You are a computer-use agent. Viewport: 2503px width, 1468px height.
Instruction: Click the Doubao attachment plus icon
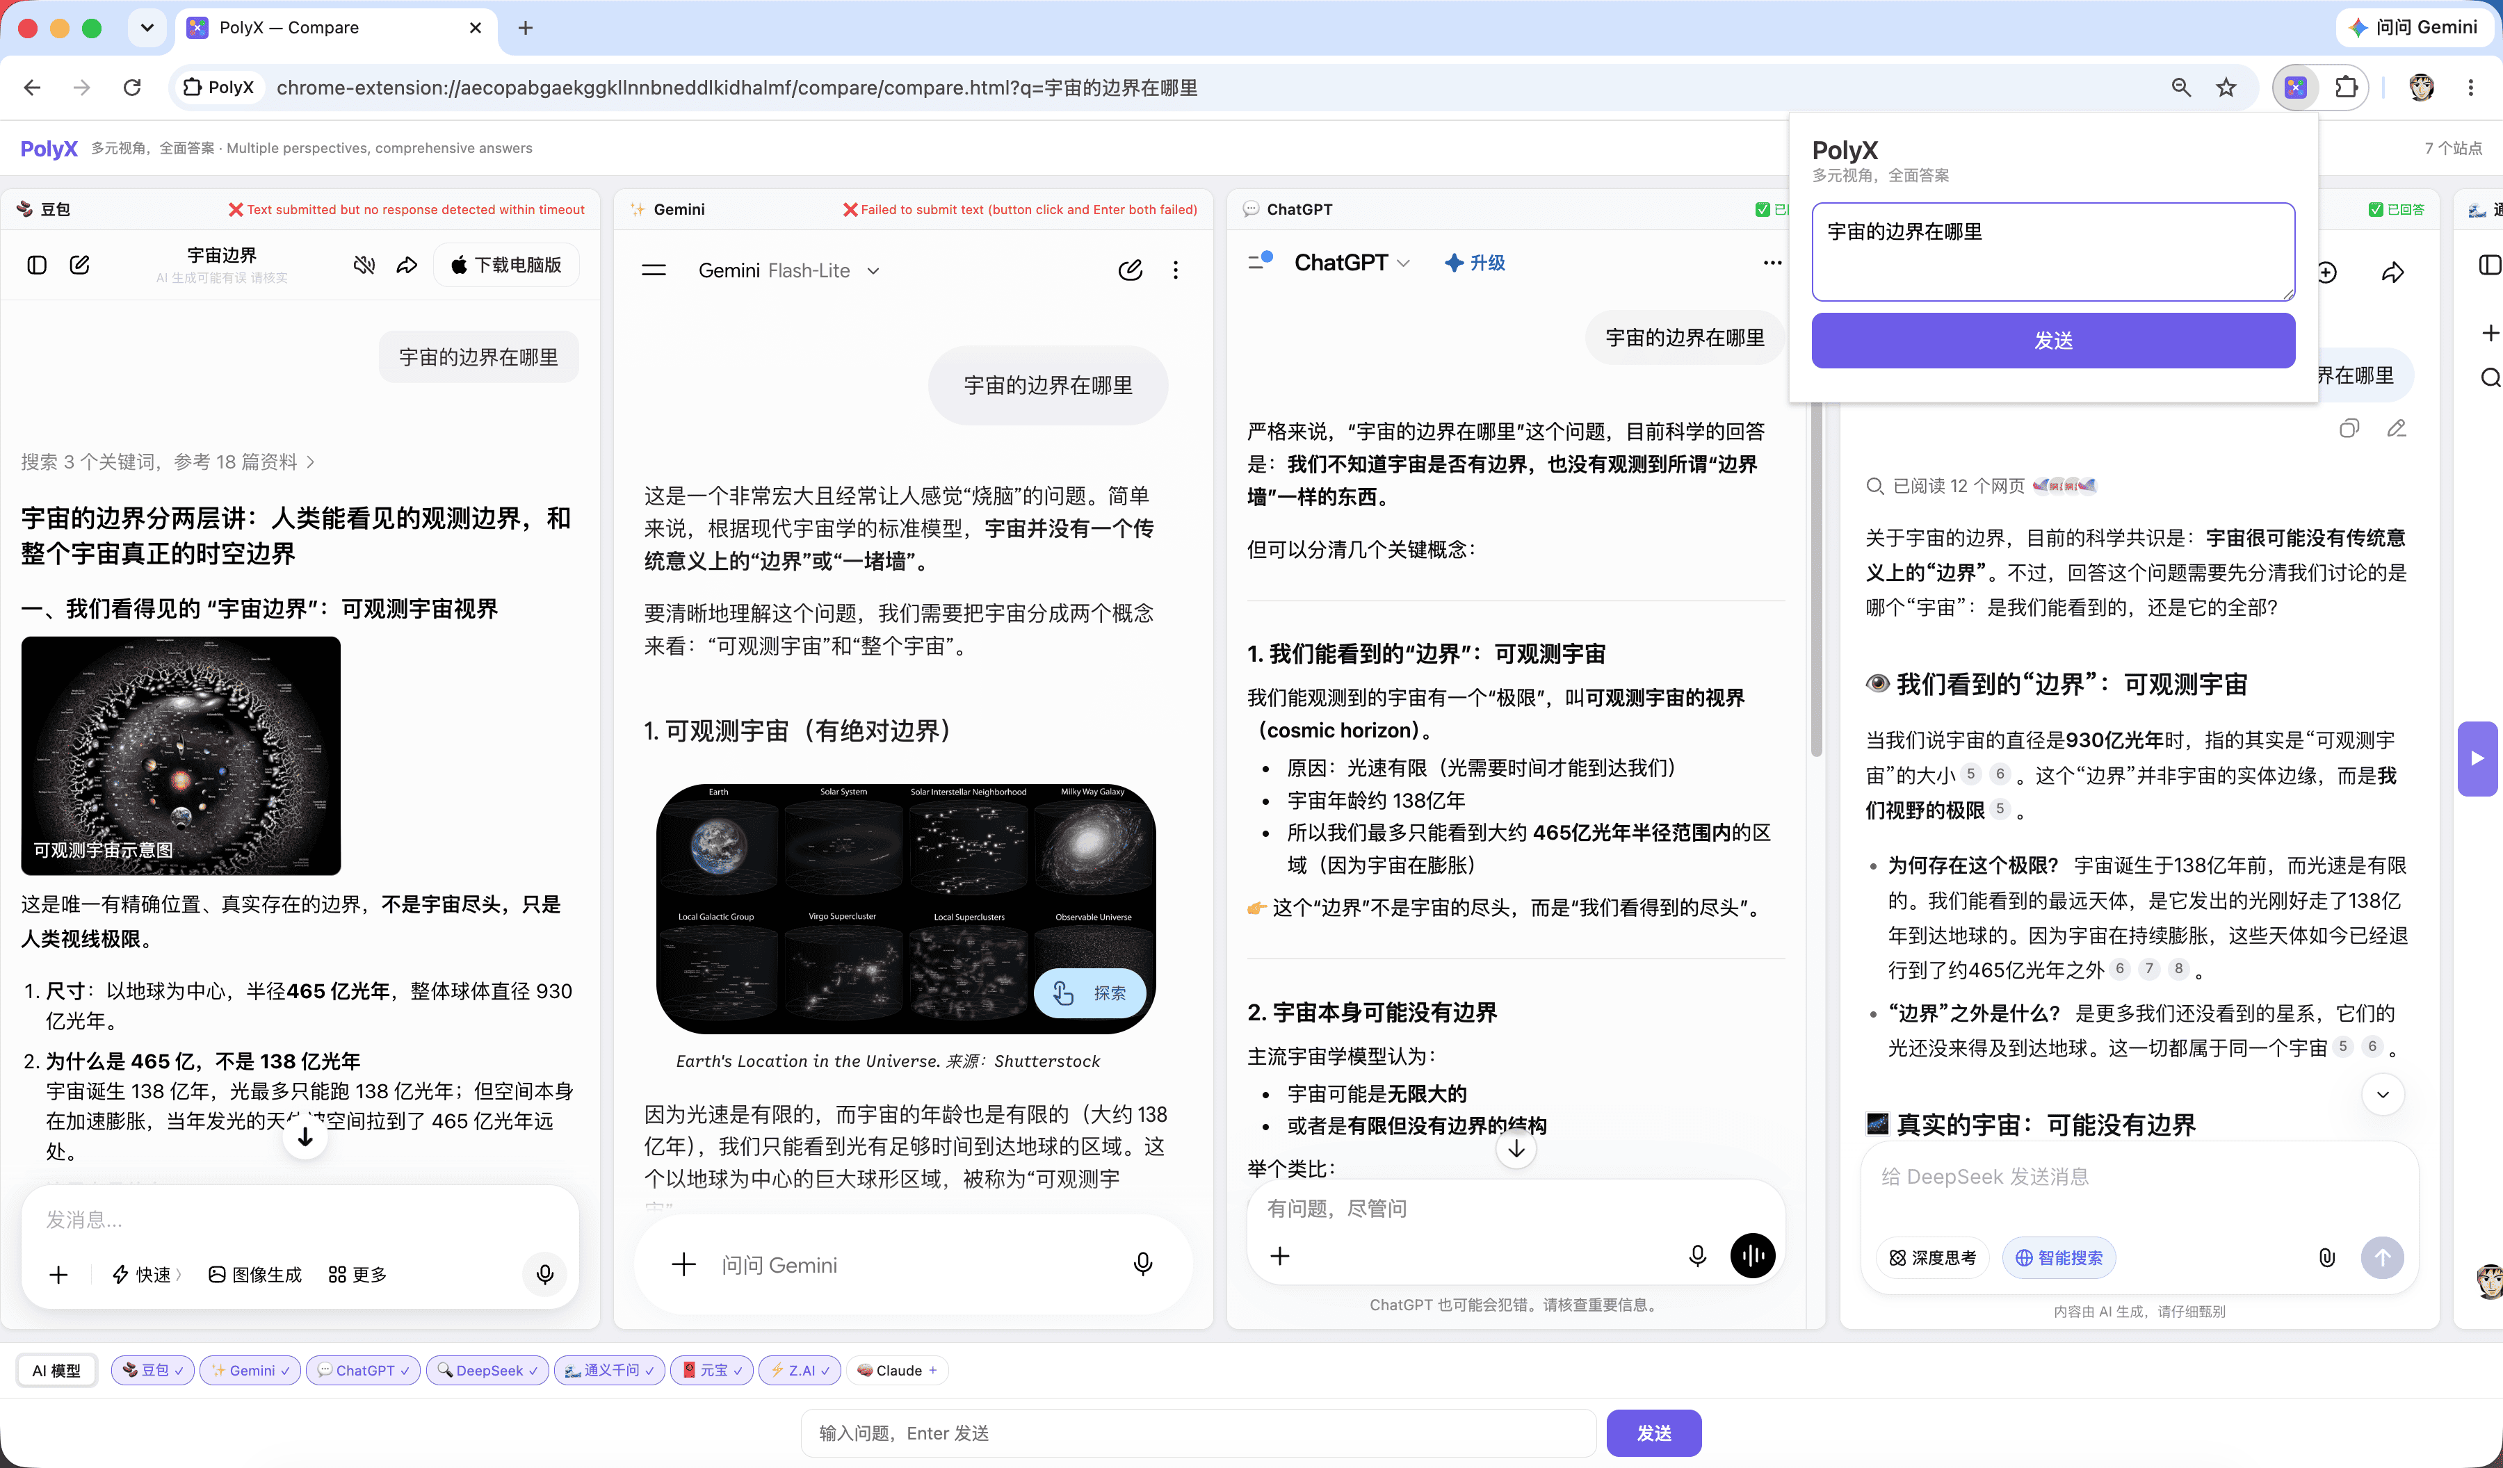[58, 1274]
